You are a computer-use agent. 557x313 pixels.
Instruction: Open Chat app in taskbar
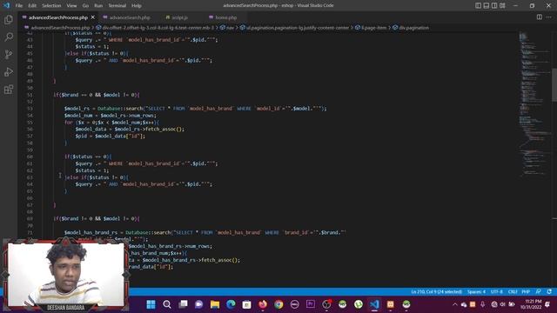199,304
